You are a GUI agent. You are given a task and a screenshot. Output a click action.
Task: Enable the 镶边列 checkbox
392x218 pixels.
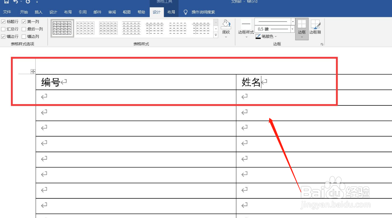pyautogui.click(x=24, y=36)
